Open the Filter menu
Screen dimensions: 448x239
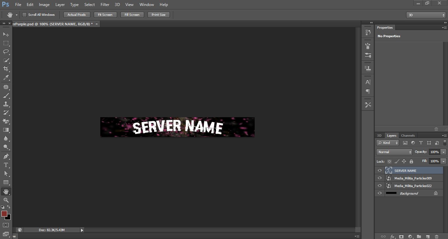coord(105,5)
